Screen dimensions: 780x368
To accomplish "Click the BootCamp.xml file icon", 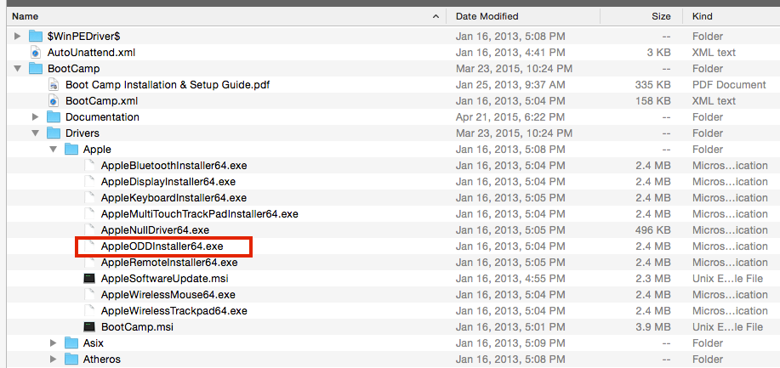I will 54,100.
